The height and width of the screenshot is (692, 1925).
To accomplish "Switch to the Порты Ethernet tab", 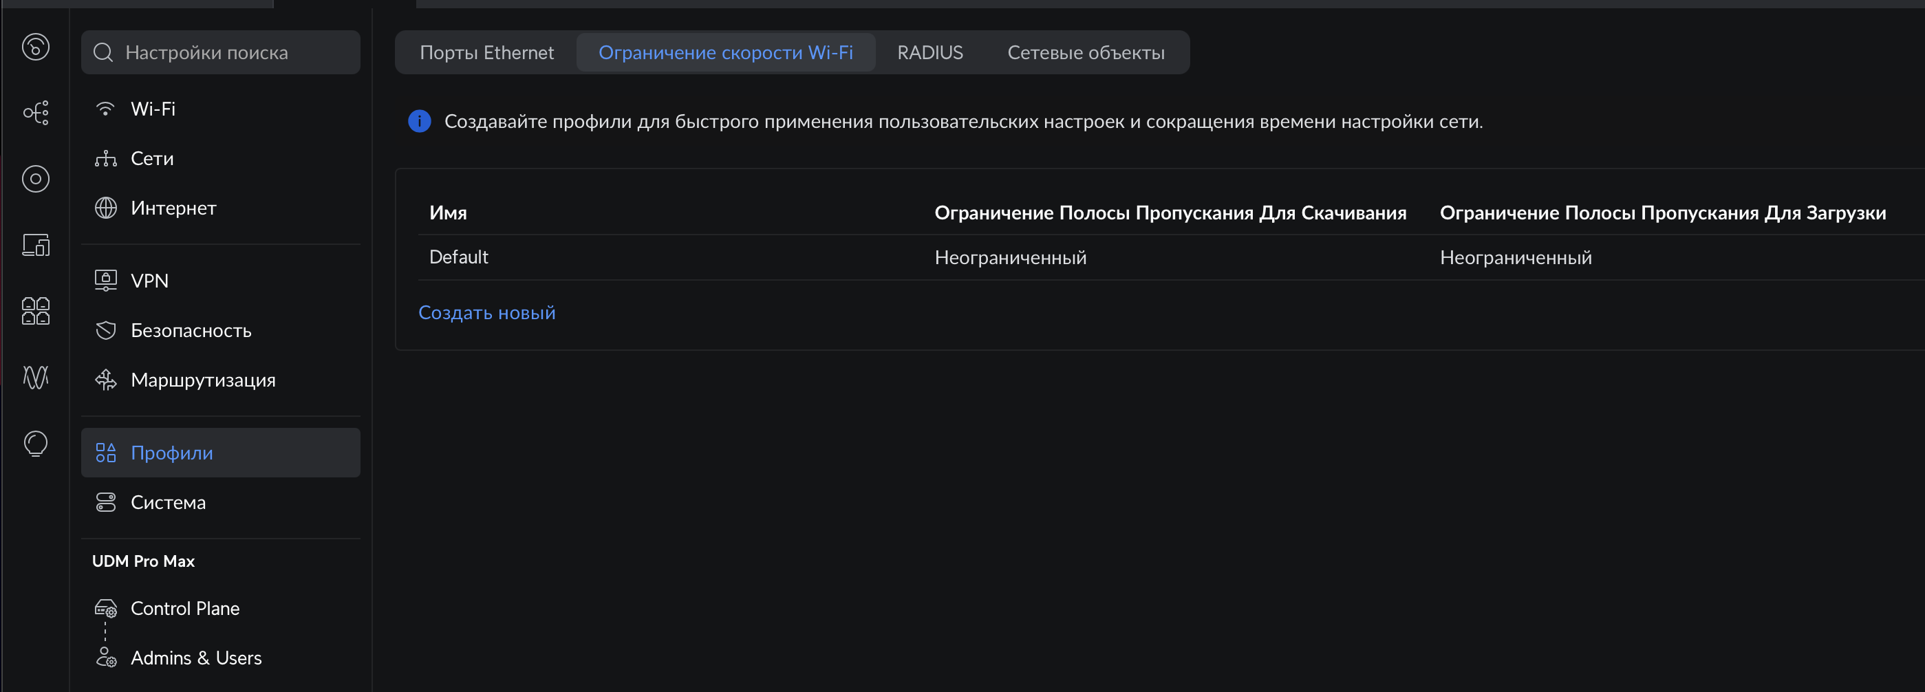I will click(486, 52).
